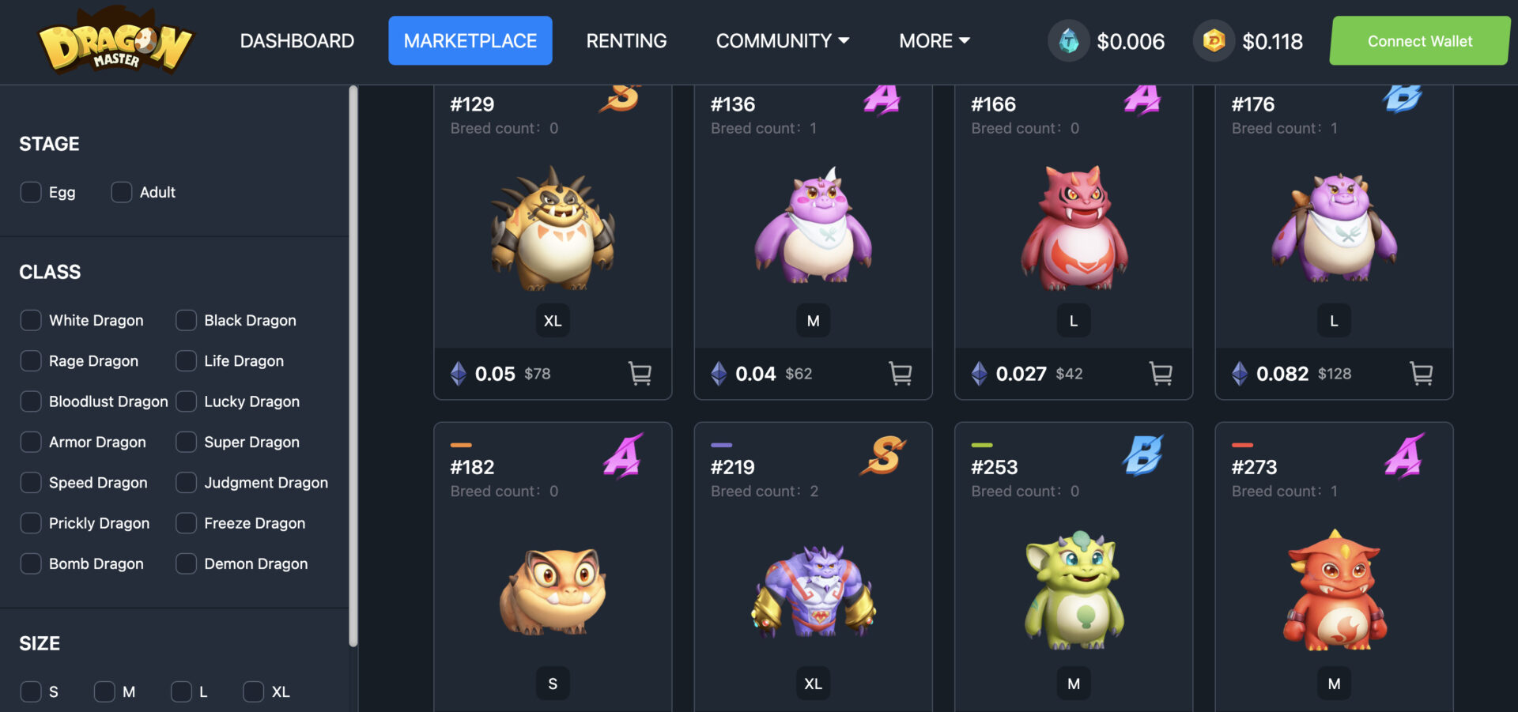Screen dimensions: 1518x712
Task: Click the B rank badge on #253
Action: point(1143,455)
